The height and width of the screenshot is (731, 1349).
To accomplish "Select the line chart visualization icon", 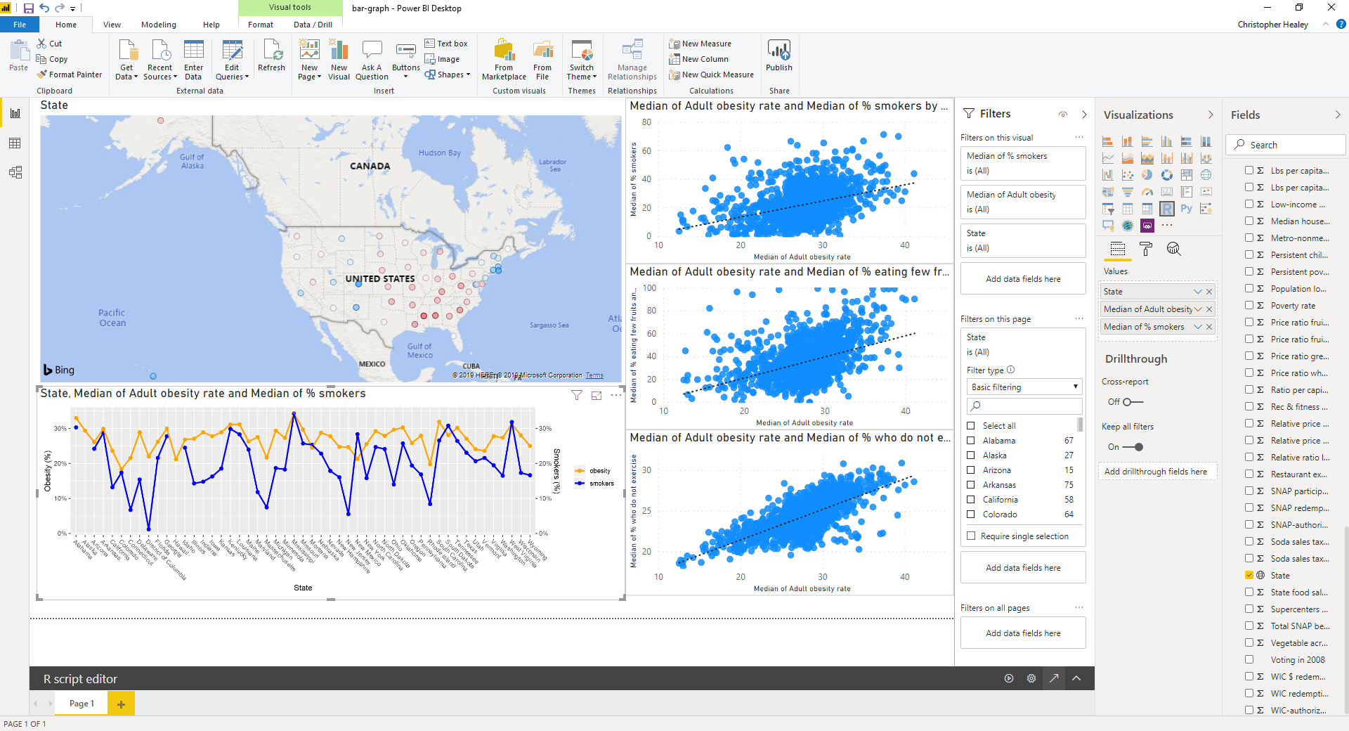I will (1108, 158).
